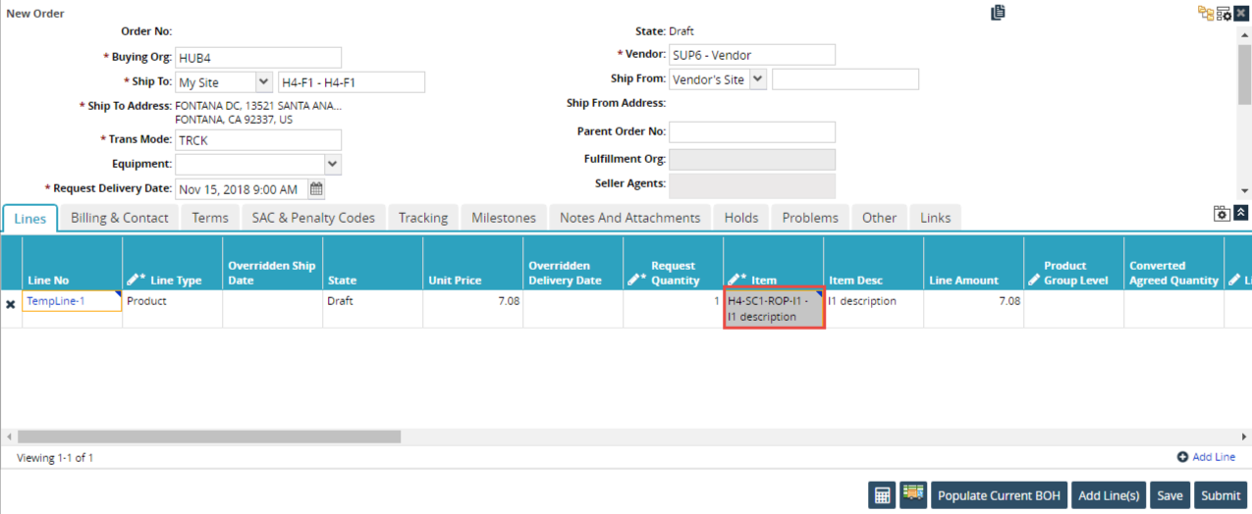Click the line State cell Draft
The width and height of the screenshot is (1252, 514).
point(373,309)
